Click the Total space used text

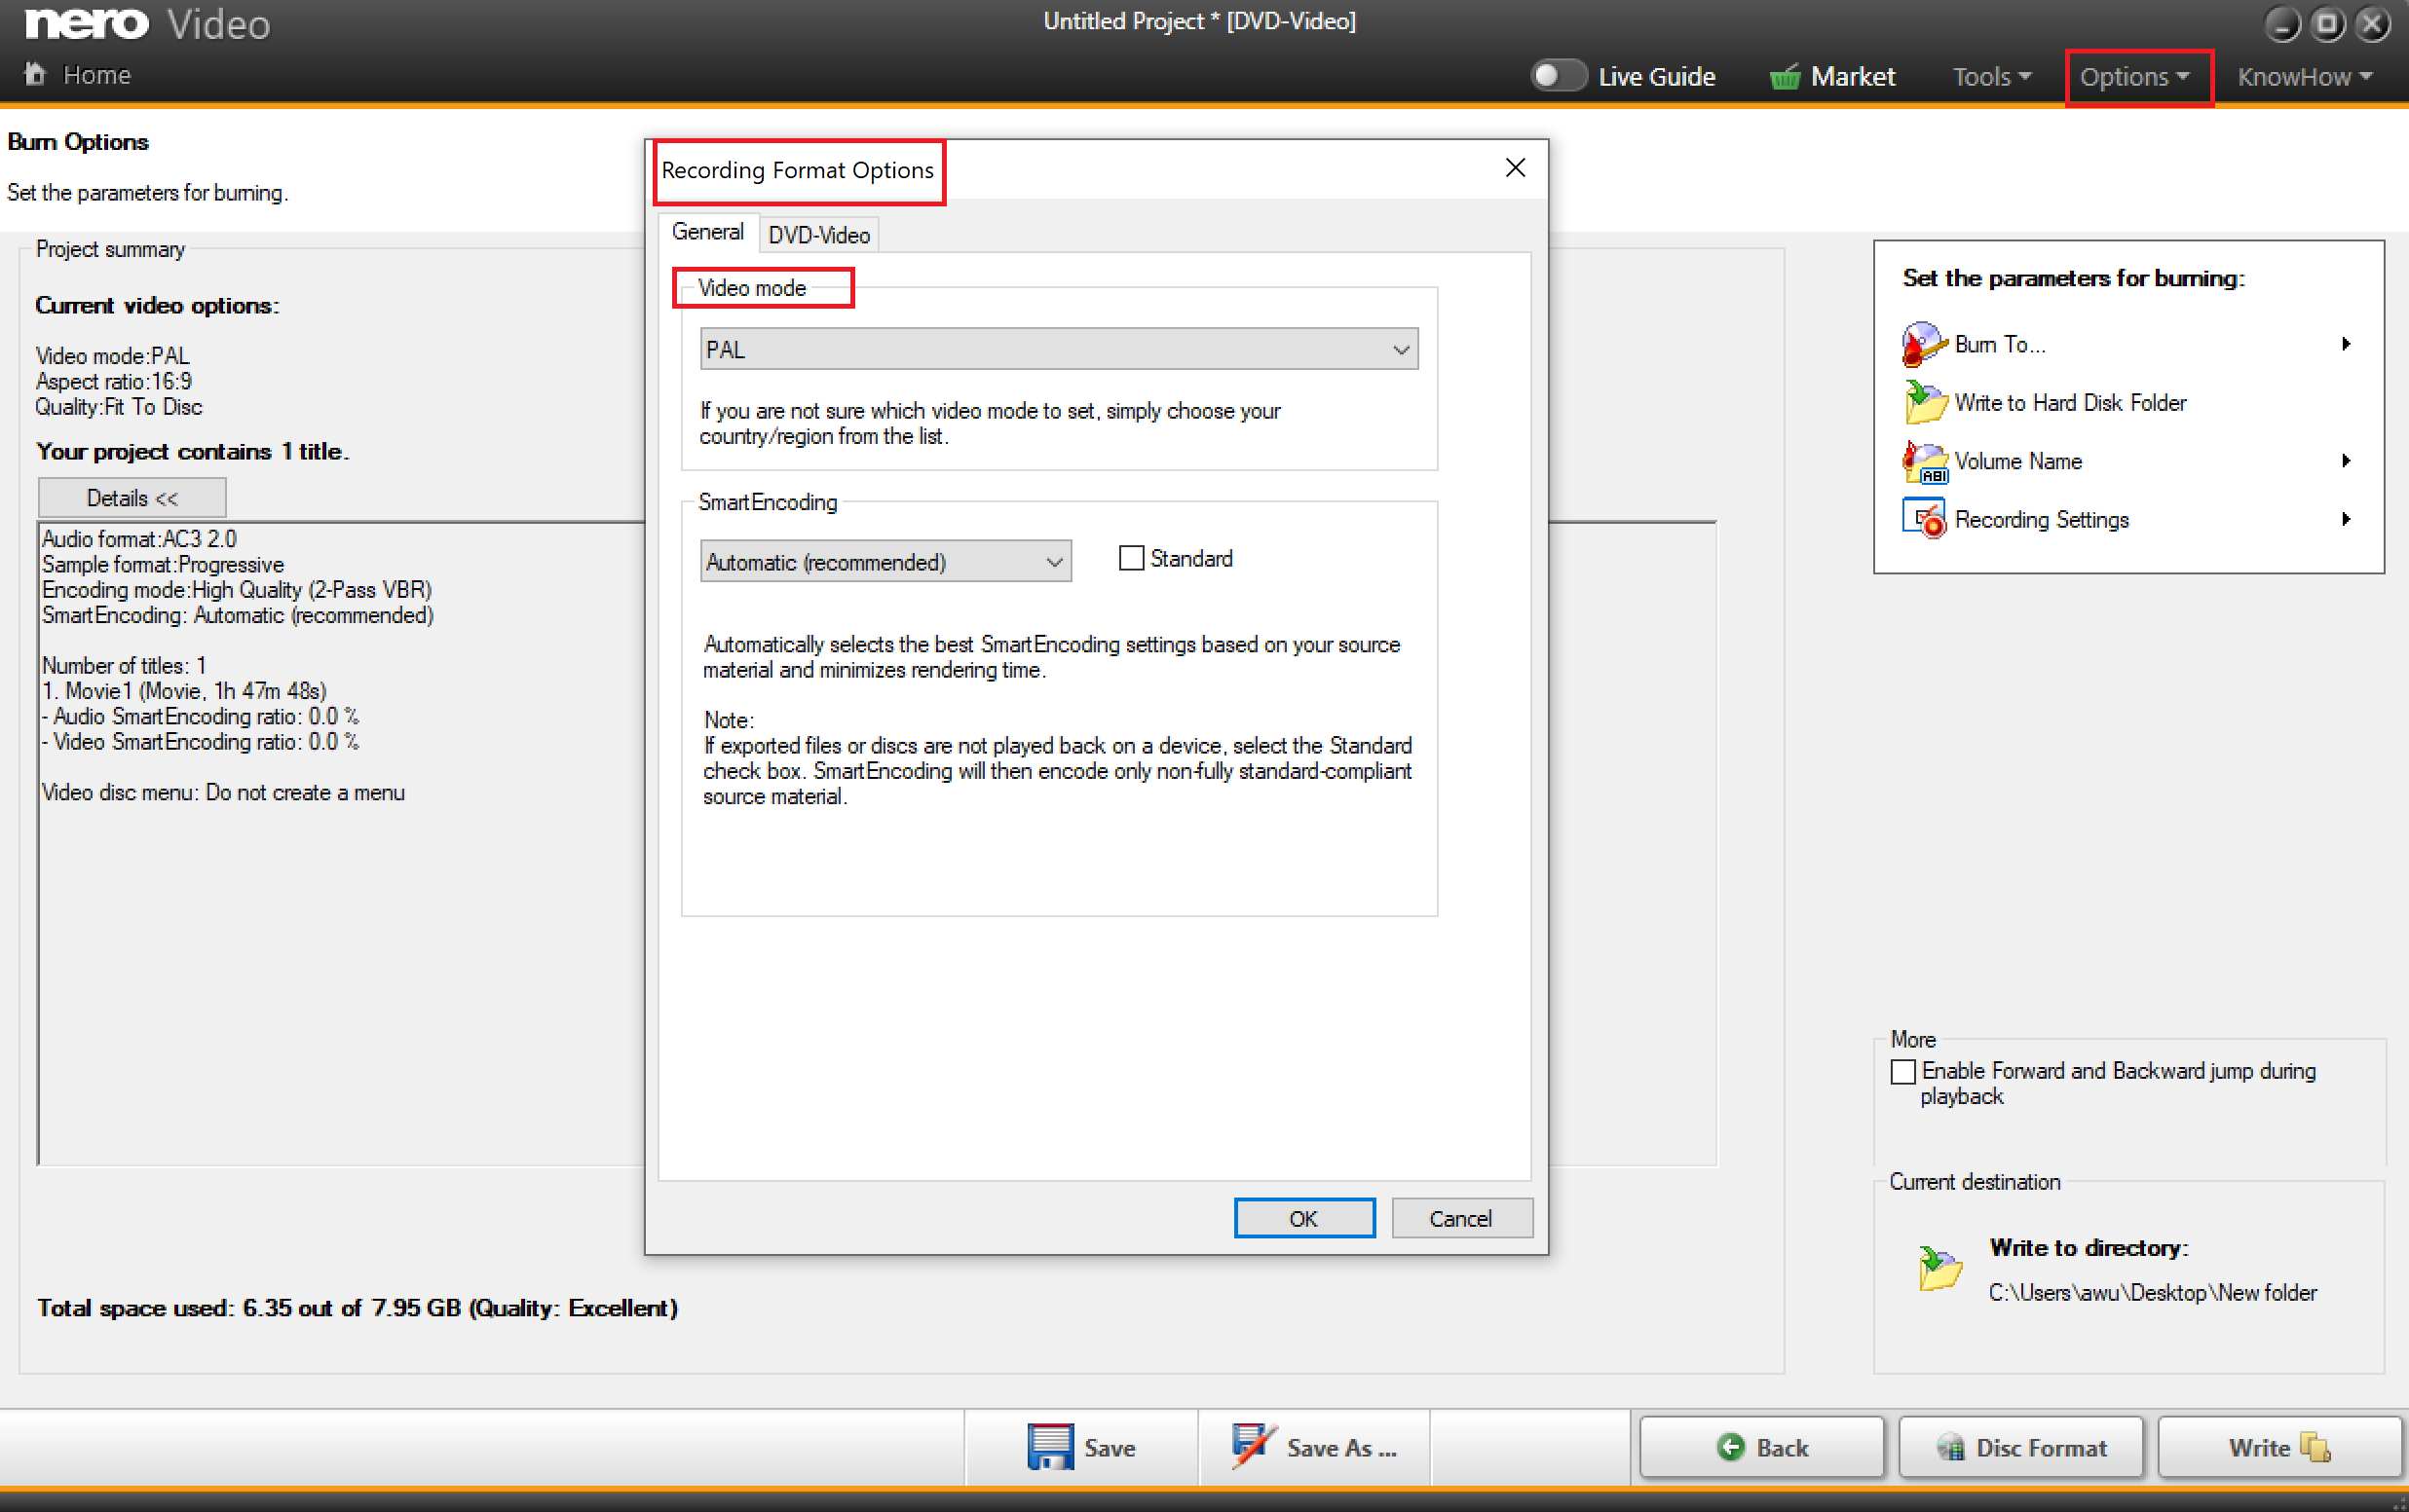click(x=358, y=1308)
